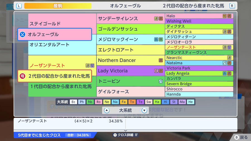Select Wishing Well in the pedigree
251x141 pixels.
199,21
